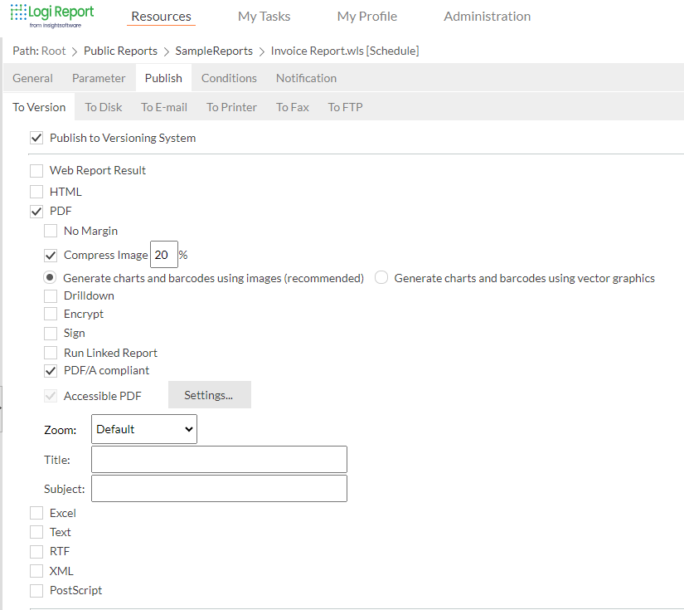684x610 pixels.
Task: Click inside the Title input field
Action: [218, 459]
